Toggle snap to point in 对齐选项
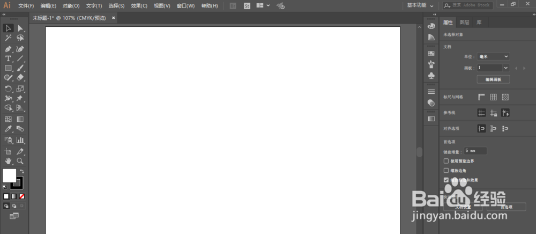This screenshot has height=234, width=536. (x=482, y=129)
